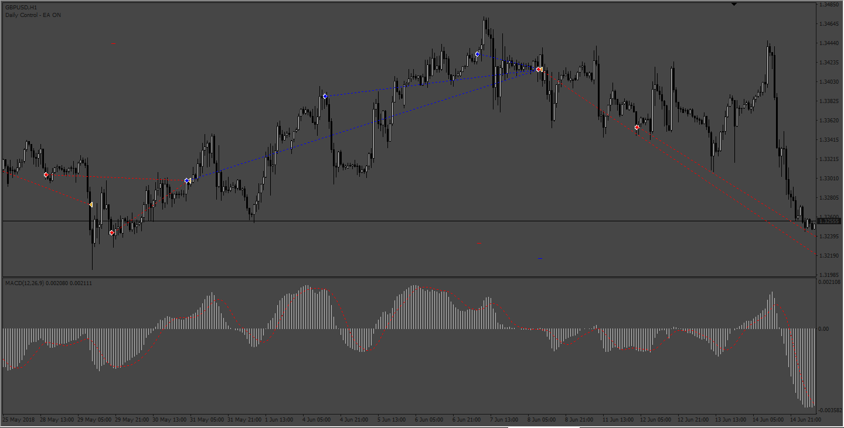Click the '6 Jun 21:00' time label
844x428 pixels.
(x=467, y=420)
